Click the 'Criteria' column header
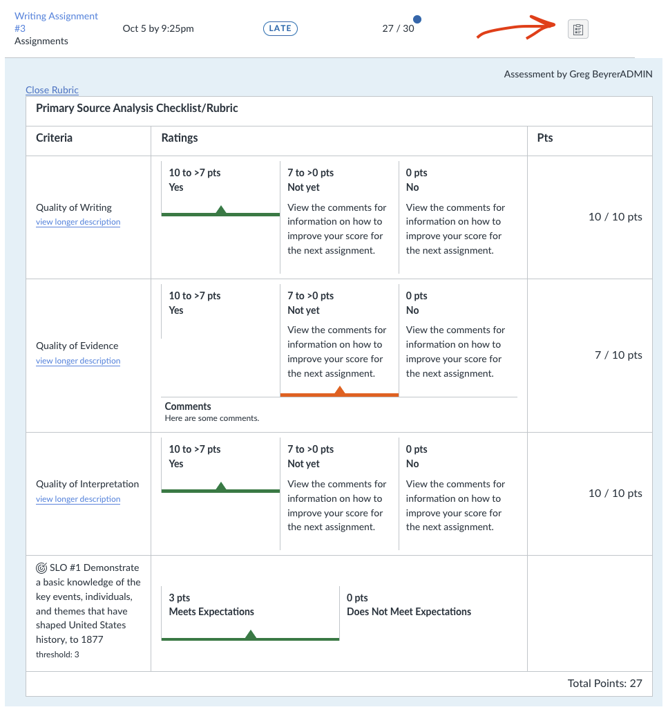Screen dimensions: 668x714 [x=54, y=138]
